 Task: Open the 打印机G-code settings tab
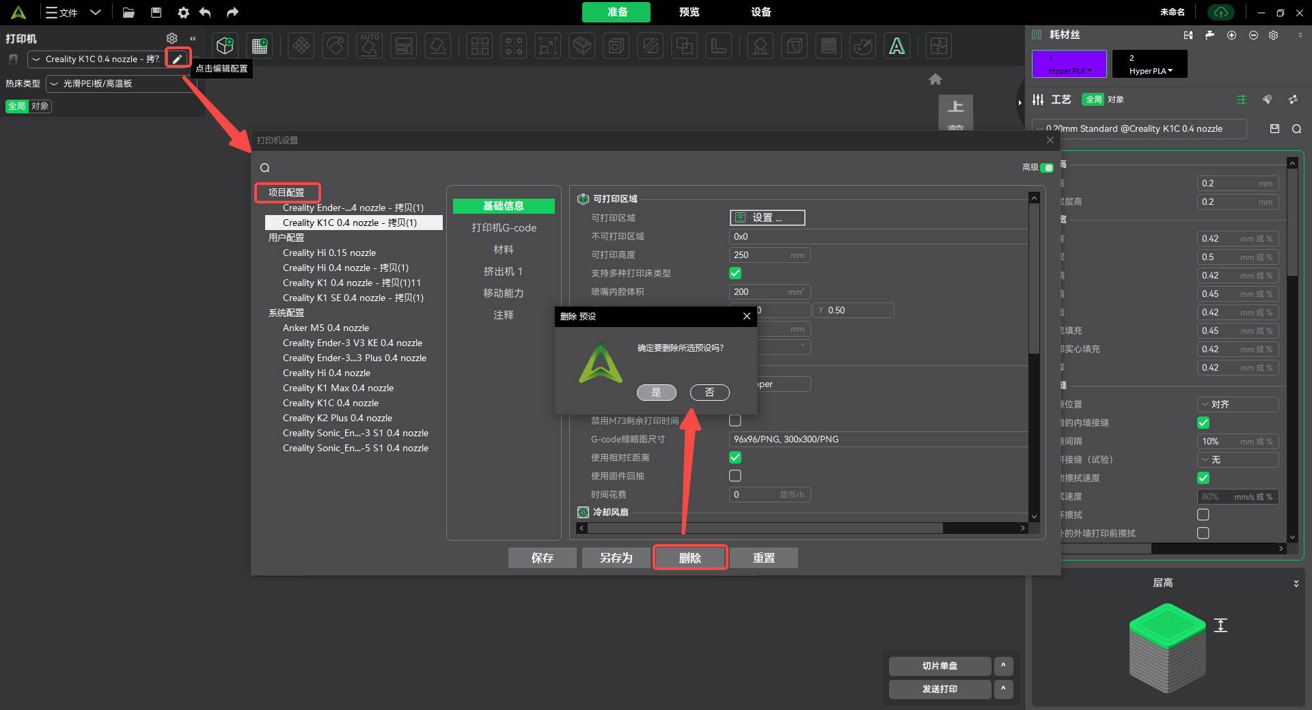point(504,228)
